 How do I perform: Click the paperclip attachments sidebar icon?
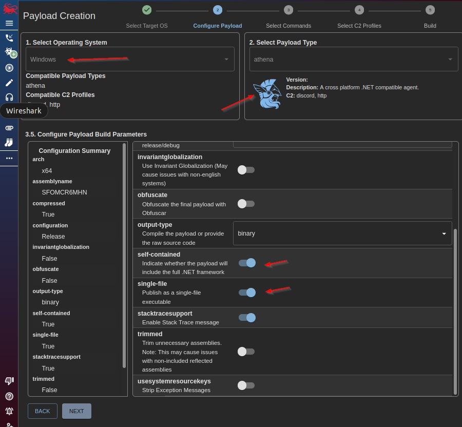click(x=9, y=128)
